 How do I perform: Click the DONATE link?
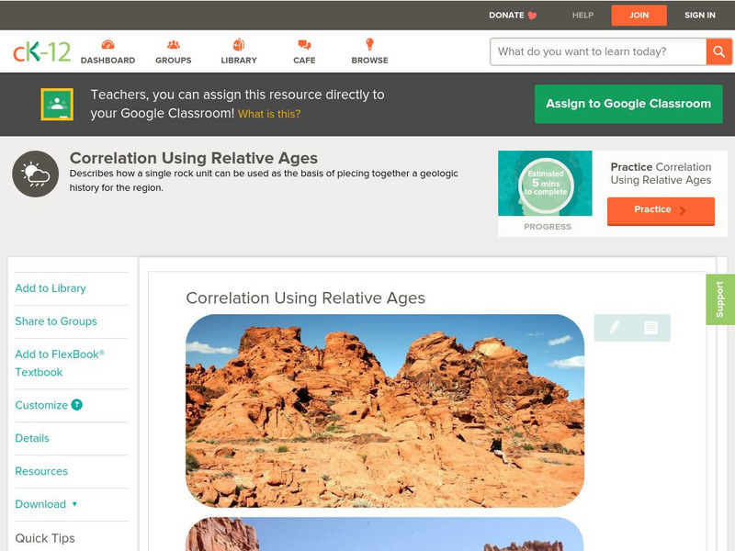point(506,16)
